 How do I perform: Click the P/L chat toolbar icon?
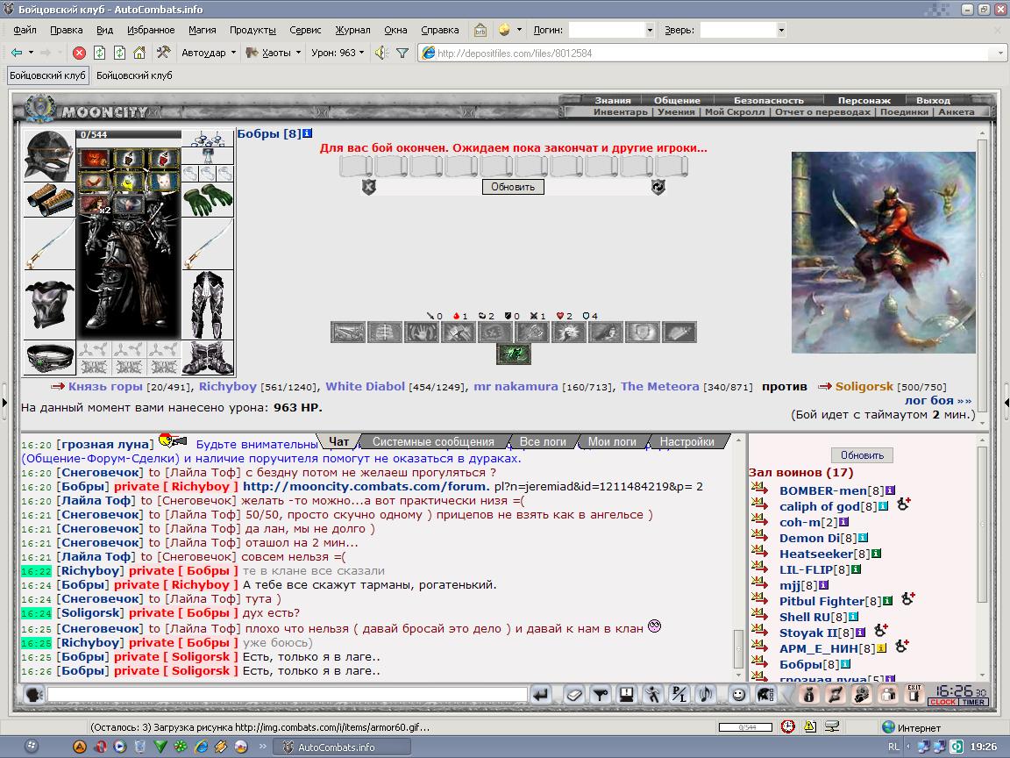pos(679,694)
